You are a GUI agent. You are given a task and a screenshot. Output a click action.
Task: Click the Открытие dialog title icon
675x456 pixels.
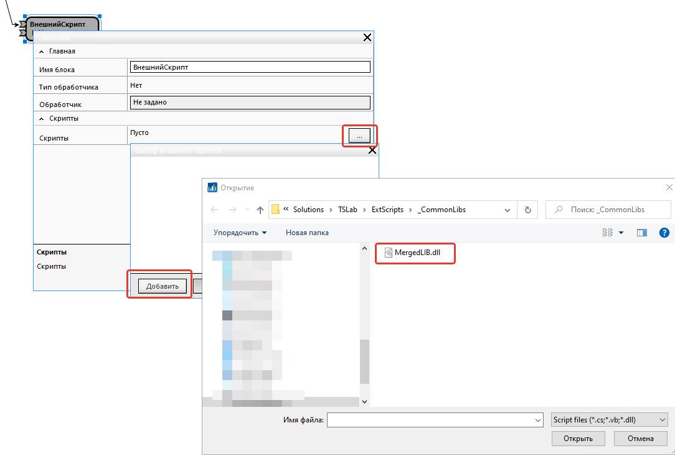click(212, 187)
